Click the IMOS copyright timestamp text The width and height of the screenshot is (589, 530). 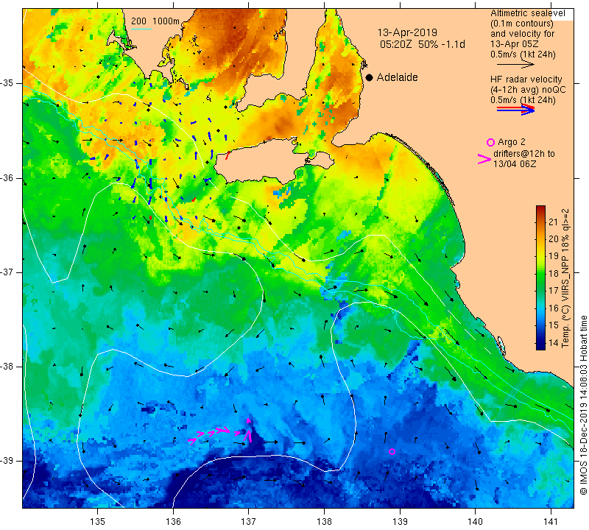click(x=583, y=405)
